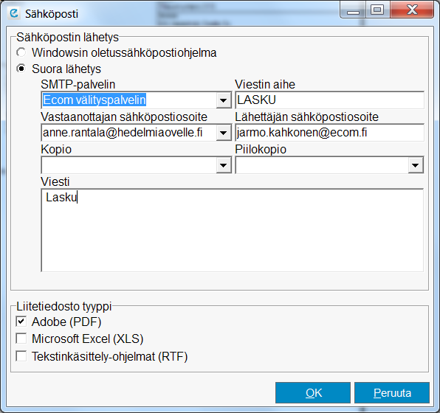Viewport: 440px width, 413px height.
Task: Click the Sähköposti app icon in title bar
Action: point(13,13)
